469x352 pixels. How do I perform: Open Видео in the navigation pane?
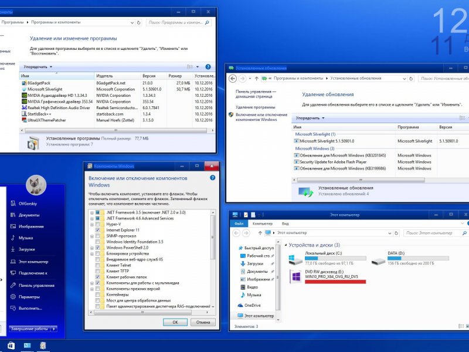pyautogui.click(x=249, y=287)
